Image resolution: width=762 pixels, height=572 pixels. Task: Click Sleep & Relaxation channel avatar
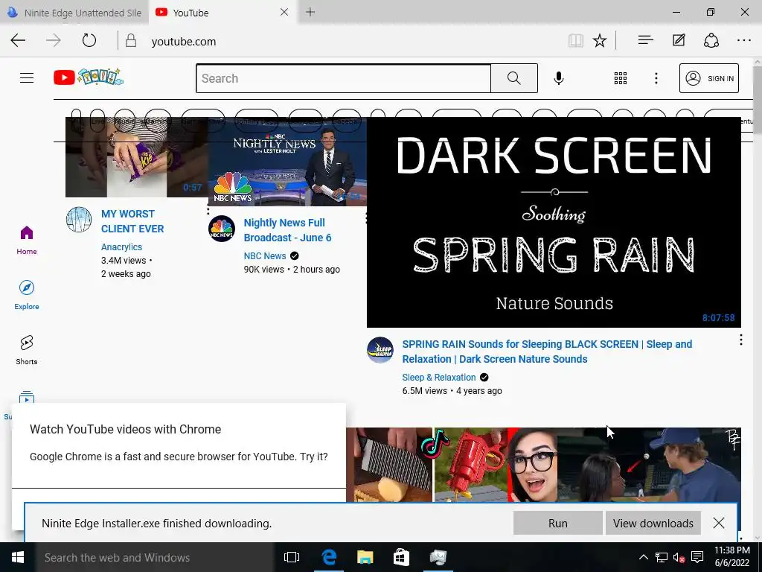coord(380,350)
